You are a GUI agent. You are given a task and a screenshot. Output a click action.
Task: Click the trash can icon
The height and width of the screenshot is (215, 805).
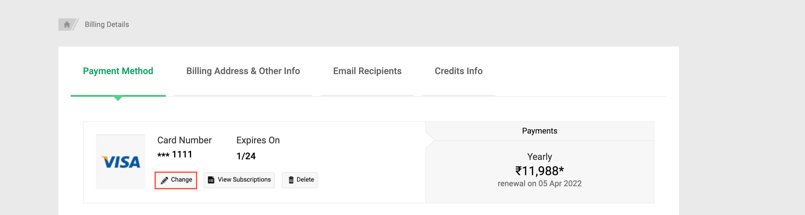pos(291,180)
